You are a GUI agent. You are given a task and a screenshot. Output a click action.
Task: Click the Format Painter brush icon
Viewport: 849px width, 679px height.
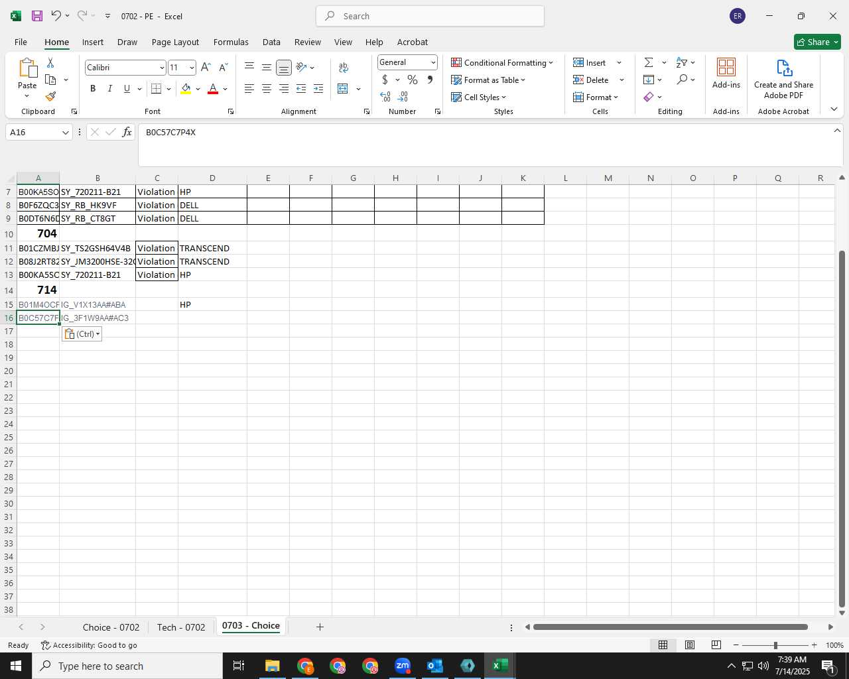50,97
